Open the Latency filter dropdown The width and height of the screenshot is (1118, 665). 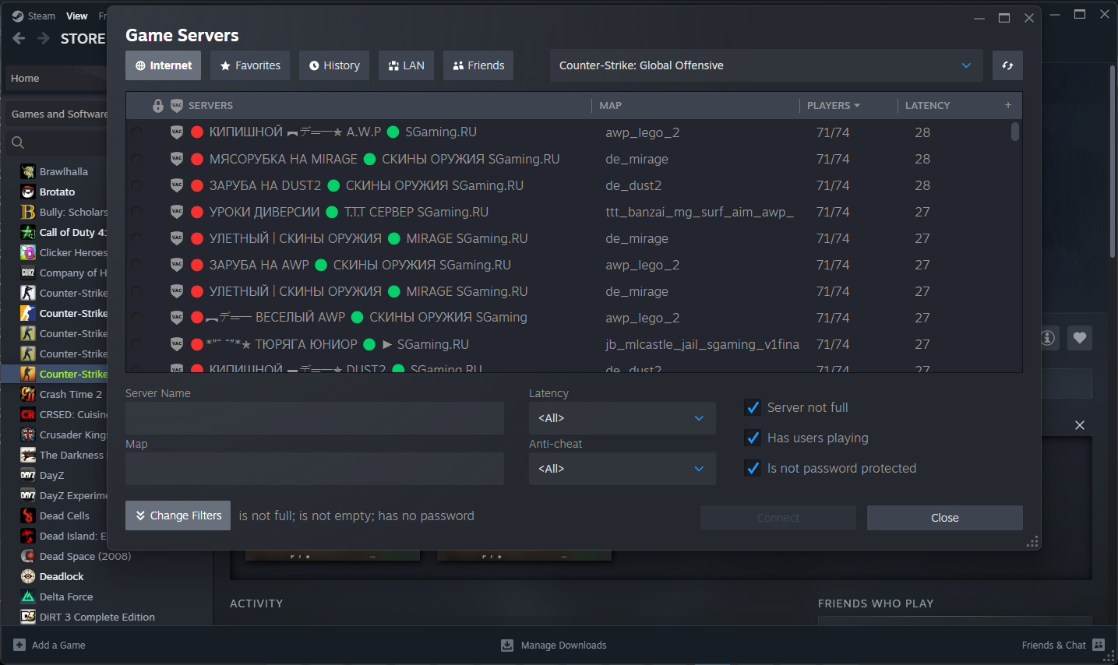click(x=622, y=418)
